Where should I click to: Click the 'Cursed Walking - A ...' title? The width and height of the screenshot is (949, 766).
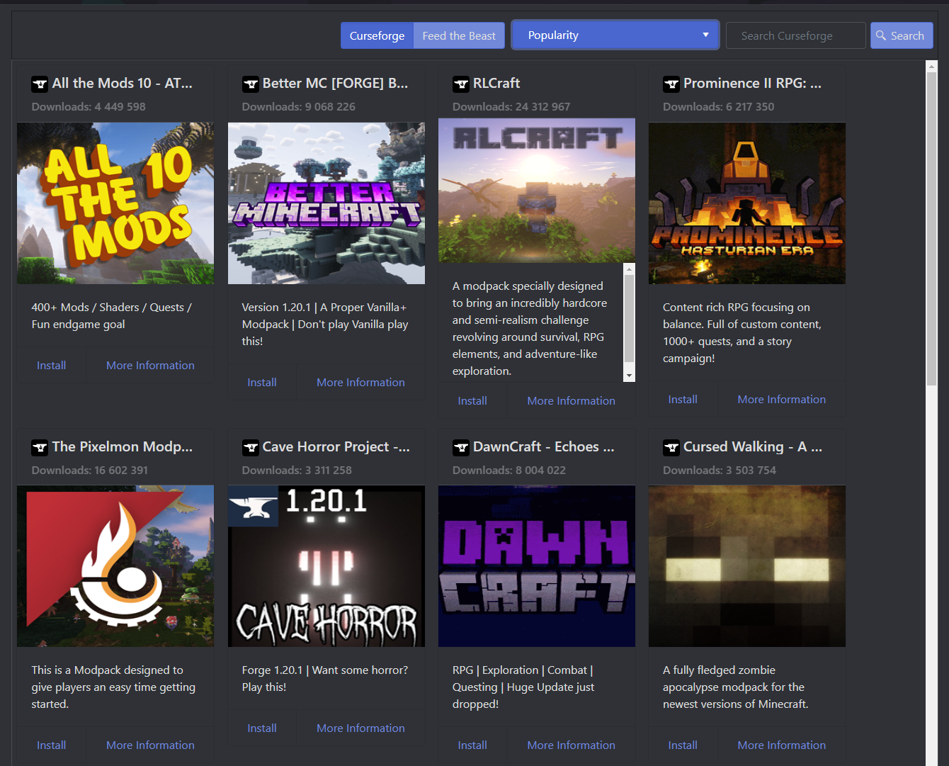[x=753, y=447]
